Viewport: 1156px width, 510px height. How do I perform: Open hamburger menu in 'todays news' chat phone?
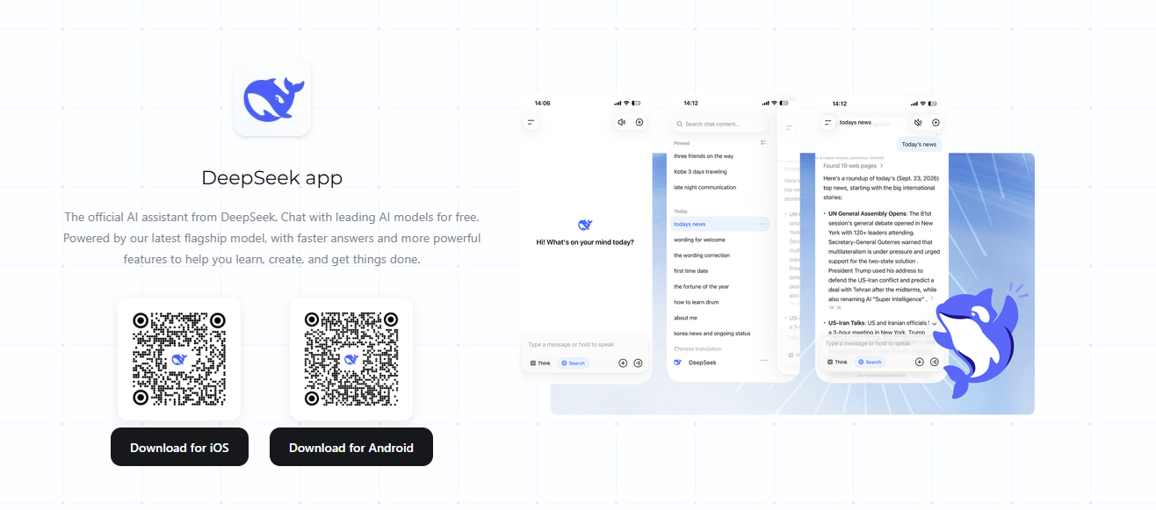[828, 123]
